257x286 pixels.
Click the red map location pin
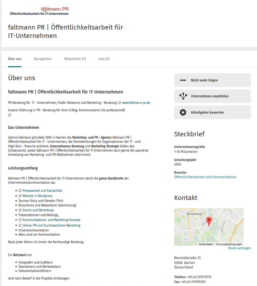coord(209,221)
